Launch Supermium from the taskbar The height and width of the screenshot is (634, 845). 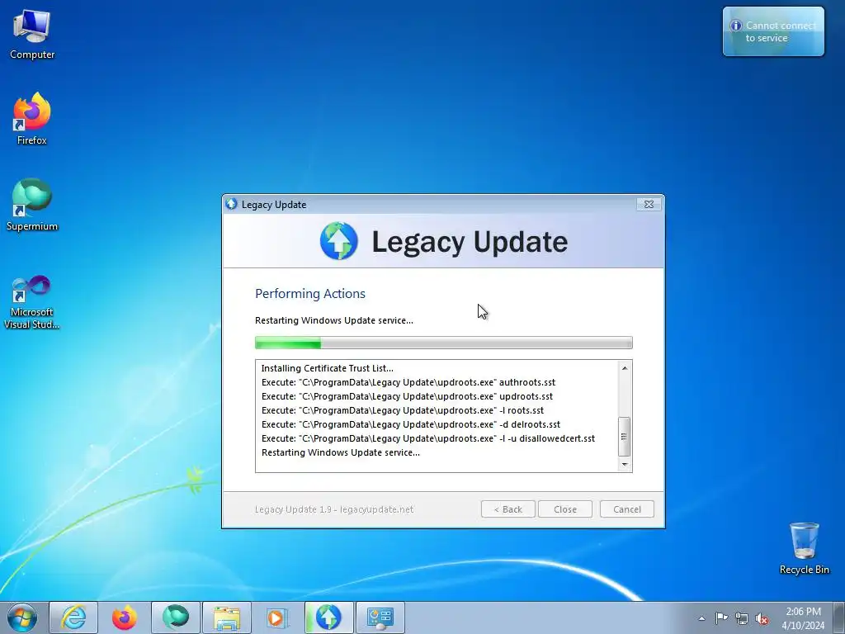tap(176, 617)
